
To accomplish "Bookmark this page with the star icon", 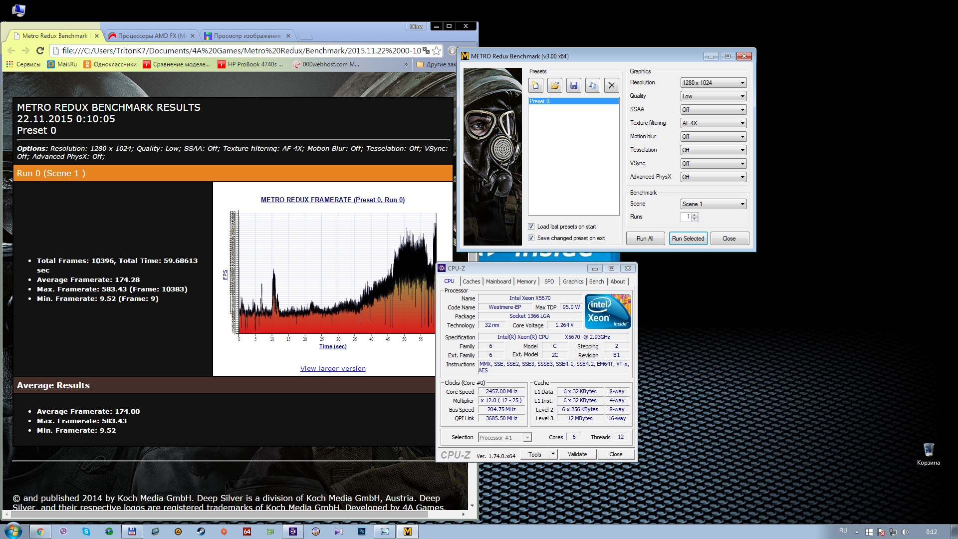I will (437, 50).
